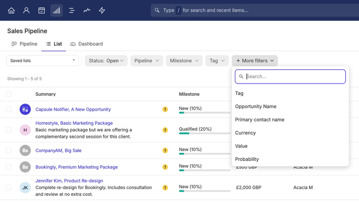Select the Bookingly row checkbox
The height and width of the screenshot is (202, 359).
point(9,167)
